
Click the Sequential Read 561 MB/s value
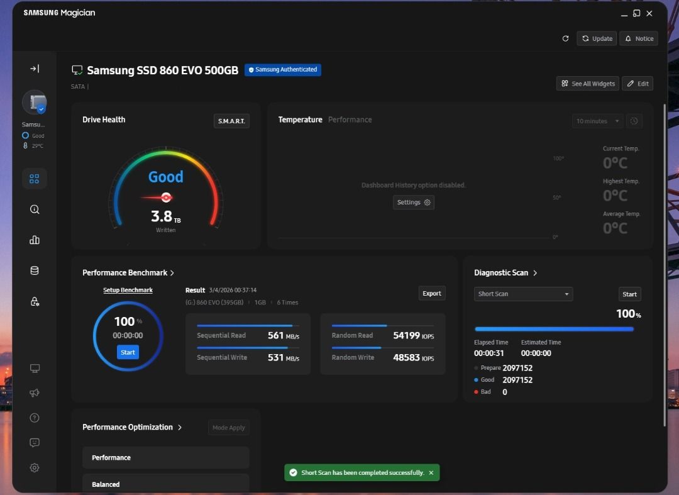(283, 336)
